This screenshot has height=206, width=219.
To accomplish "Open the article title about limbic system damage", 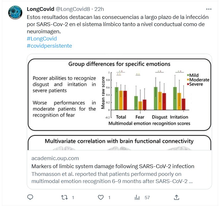I will tap(113, 166).
